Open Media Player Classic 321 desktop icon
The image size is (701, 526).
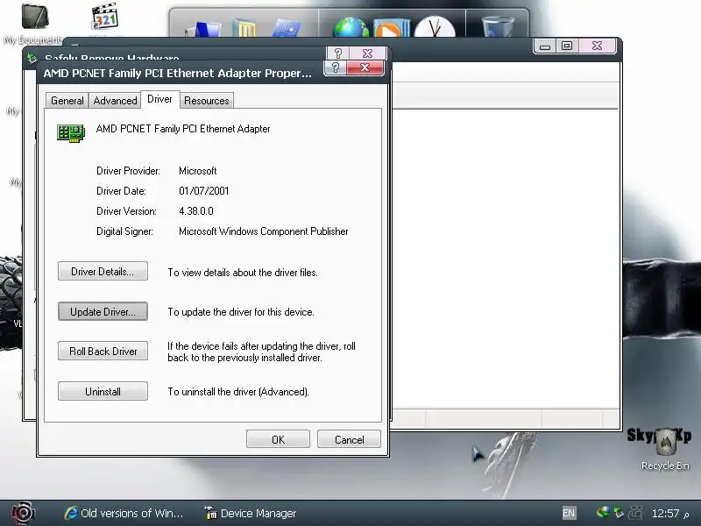coord(105,17)
